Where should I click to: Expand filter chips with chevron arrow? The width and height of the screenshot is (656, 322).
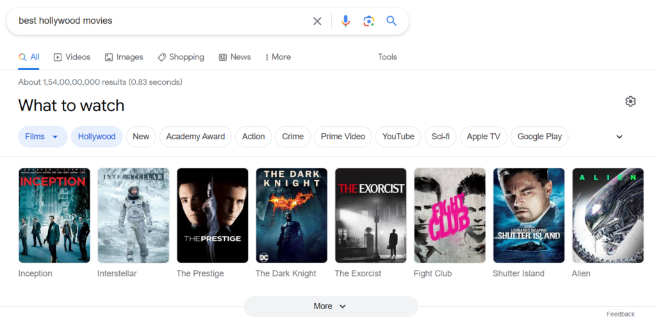(619, 137)
